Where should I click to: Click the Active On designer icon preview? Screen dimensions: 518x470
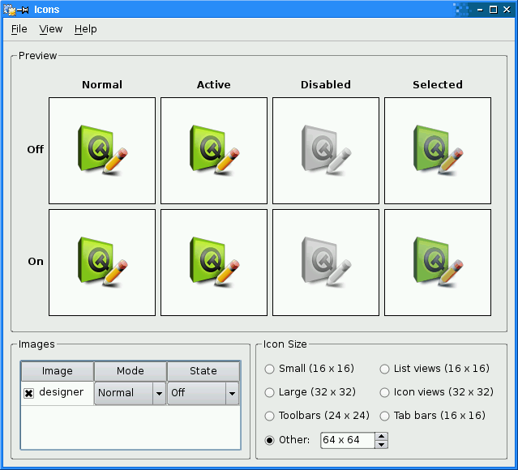214,263
